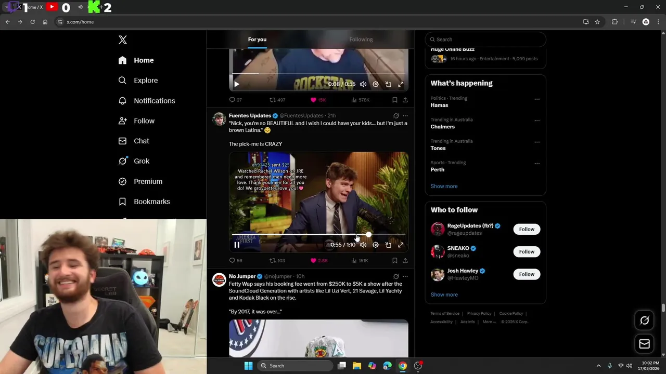This screenshot has width=666, height=374.
Task: Reply to the post with 27 comments
Action: click(235, 100)
